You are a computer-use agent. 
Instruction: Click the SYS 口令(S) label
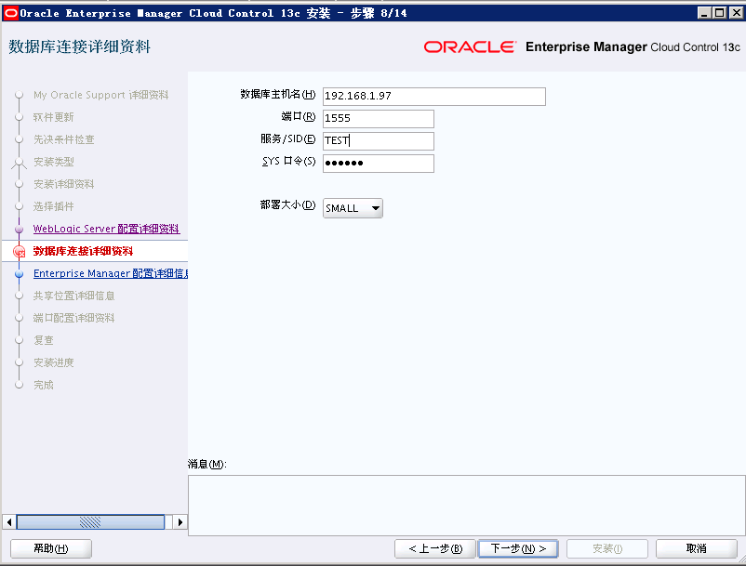(x=288, y=161)
